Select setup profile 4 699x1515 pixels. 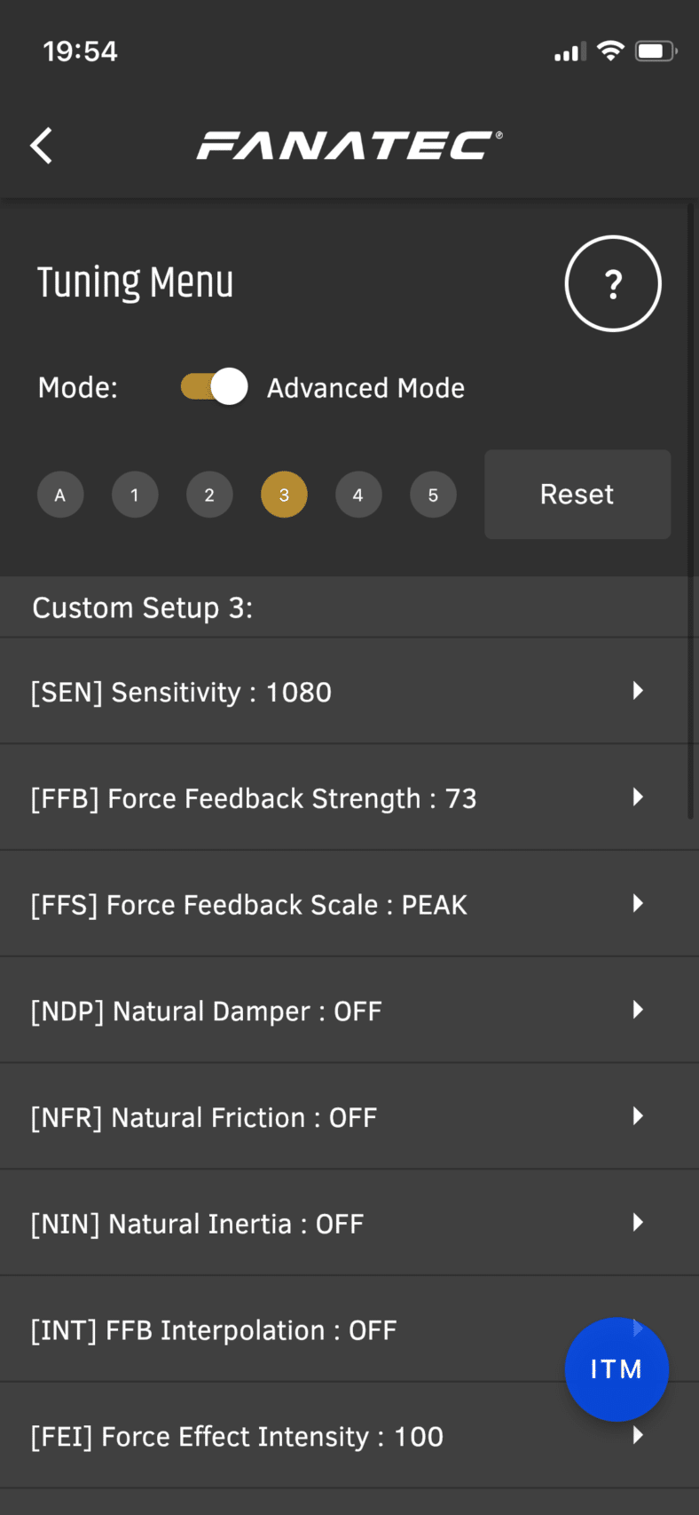tap(358, 495)
